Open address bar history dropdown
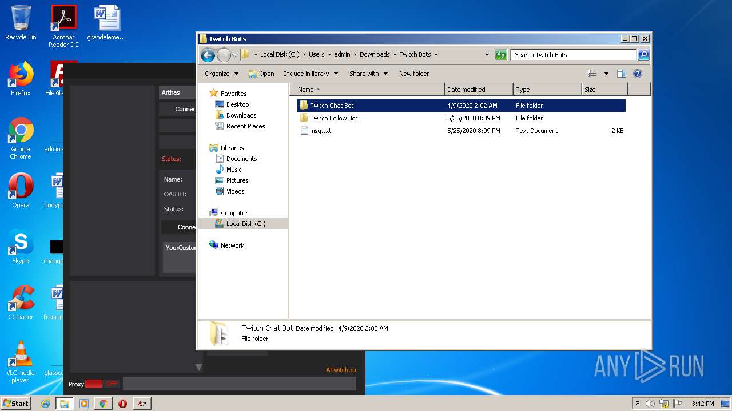Image resolution: width=732 pixels, height=411 pixels. click(x=487, y=55)
